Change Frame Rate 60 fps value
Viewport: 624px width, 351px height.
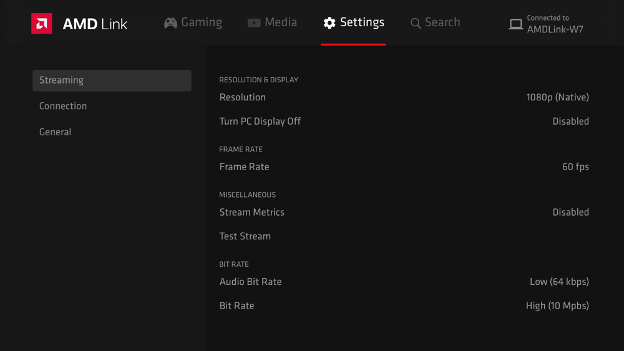pyautogui.click(x=575, y=167)
